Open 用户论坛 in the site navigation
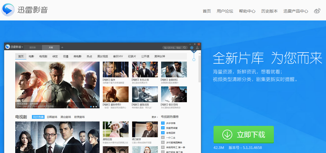The image size is (326, 153). pyautogui.click(x=225, y=11)
